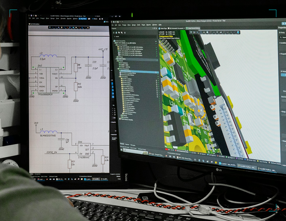The height and width of the screenshot is (221, 286).
Task: Click the Share button in the title bar
Action: click(x=95, y=19)
